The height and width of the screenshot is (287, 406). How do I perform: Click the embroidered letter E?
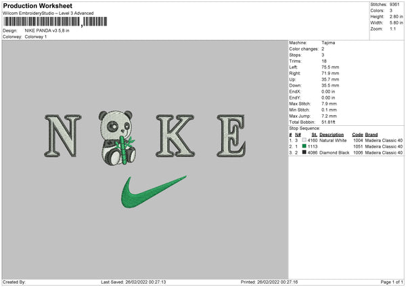click(231, 136)
